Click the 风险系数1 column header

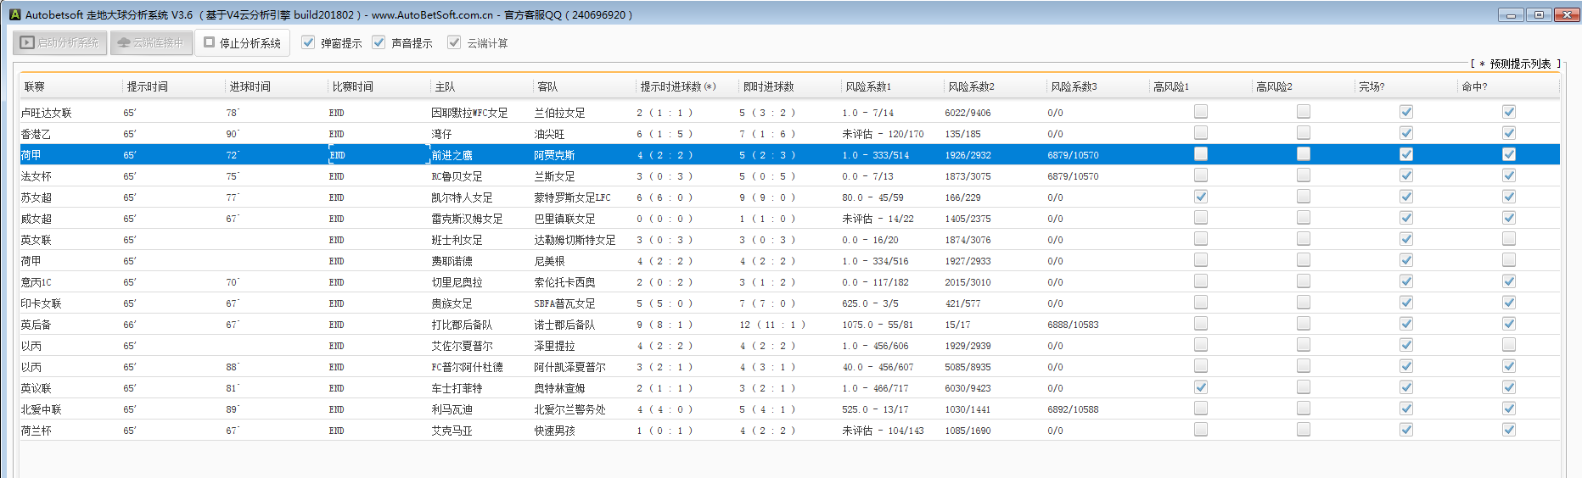pos(868,86)
